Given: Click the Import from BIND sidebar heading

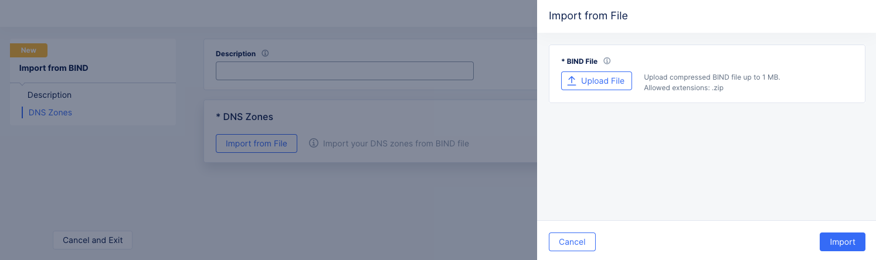Looking at the screenshot, I should click(53, 68).
